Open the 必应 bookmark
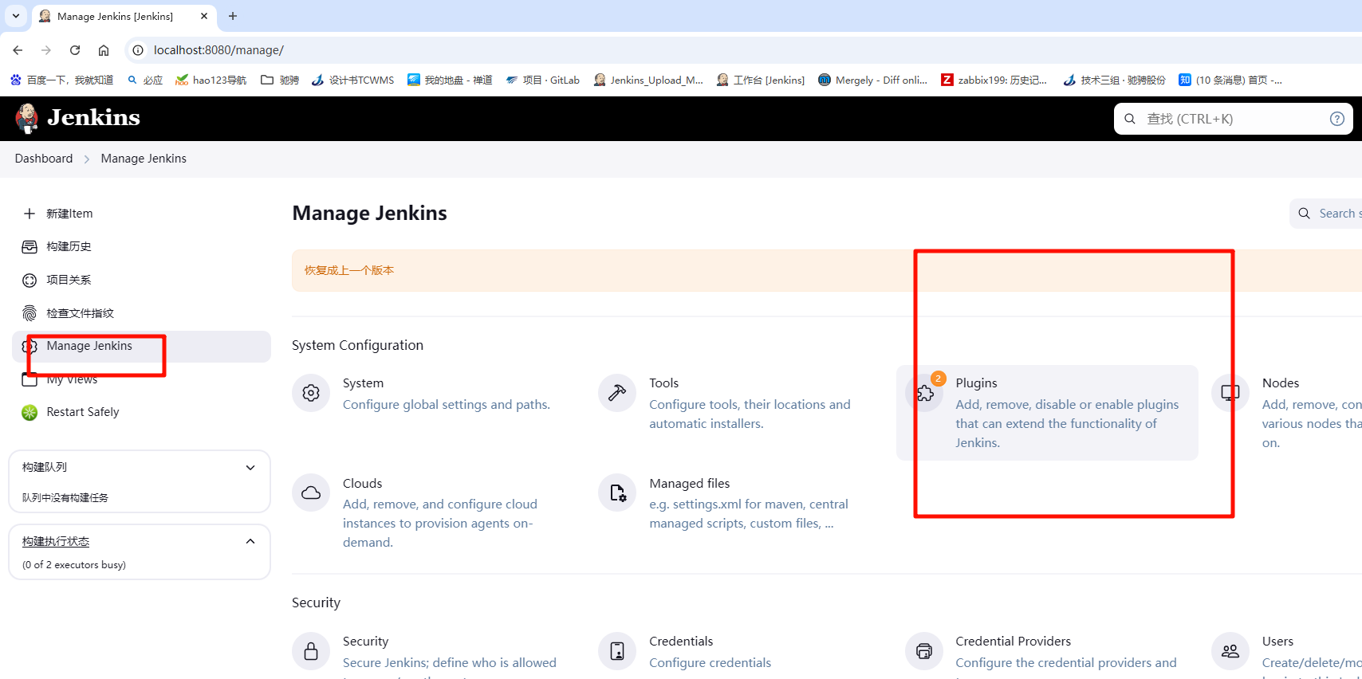This screenshot has height=679, width=1362. (x=145, y=80)
